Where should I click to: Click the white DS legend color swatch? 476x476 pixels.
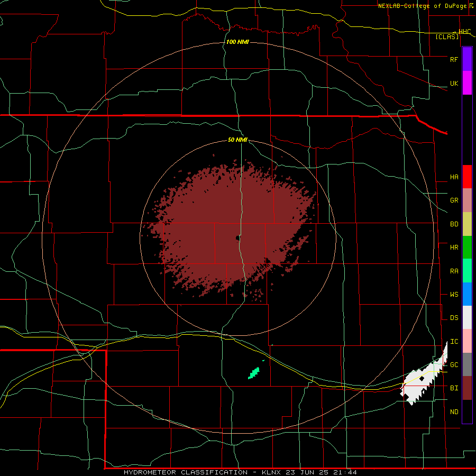click(467, 317)
